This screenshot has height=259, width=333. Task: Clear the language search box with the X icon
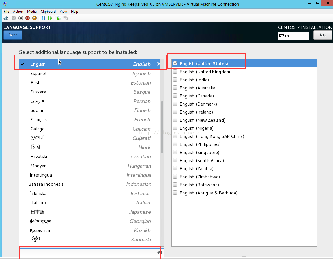tap(160, 252)
